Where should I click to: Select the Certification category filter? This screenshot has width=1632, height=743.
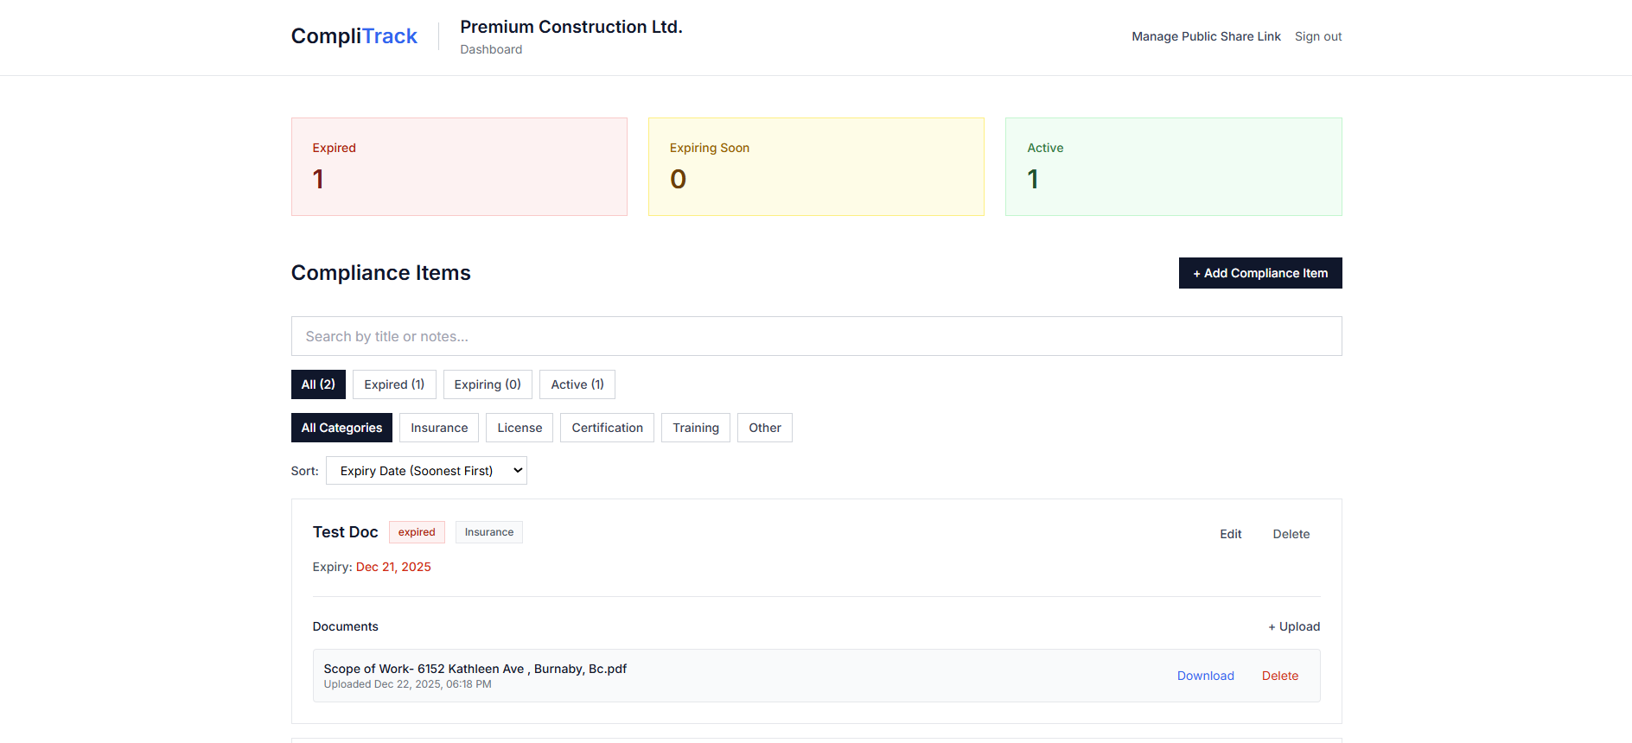(607, 427)
